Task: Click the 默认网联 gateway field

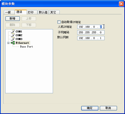Action: pos(91,38)
